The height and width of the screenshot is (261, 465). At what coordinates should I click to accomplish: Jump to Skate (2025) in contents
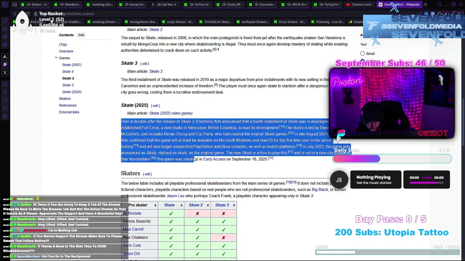point(72,92)
